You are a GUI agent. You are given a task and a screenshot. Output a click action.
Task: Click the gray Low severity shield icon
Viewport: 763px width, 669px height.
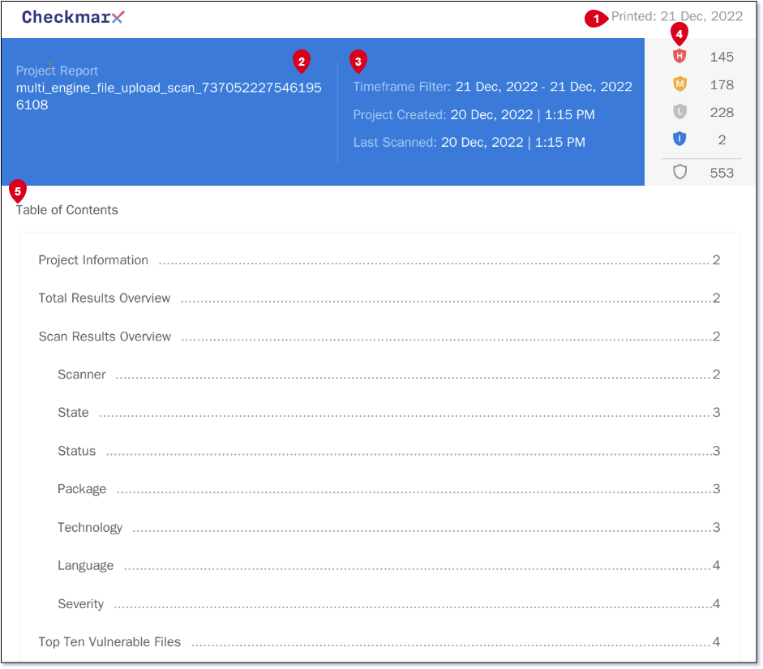tap(679, 112)
